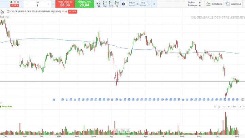Expand the Target/Stop options dropdown arrow
Viewport: 245px width, 138px height.
(x=150, y=4)
